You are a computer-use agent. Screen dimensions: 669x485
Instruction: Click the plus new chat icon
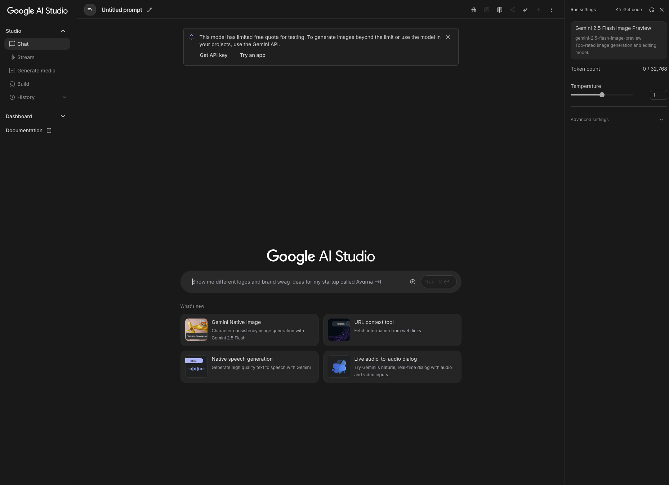pyautogui.click(x=539, y=10)
